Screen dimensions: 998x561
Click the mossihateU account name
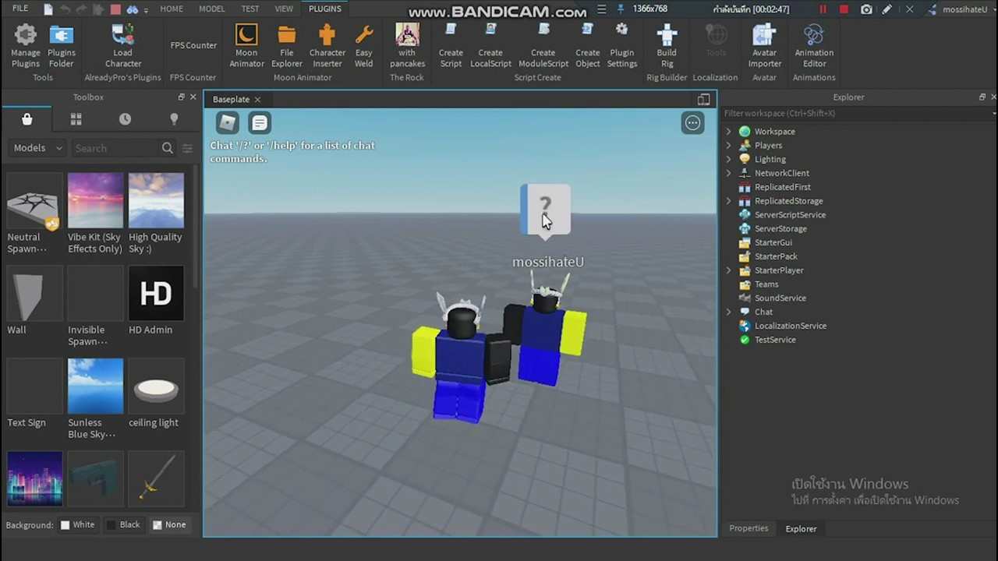pos(964,9)
